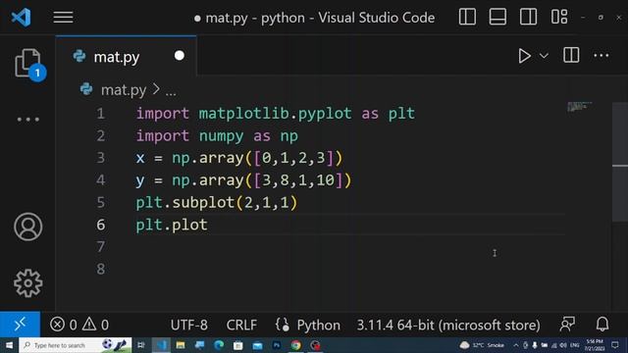Open Photoshop from the taskbar
The height and width of the screenshot is (353, 628).
277,345
